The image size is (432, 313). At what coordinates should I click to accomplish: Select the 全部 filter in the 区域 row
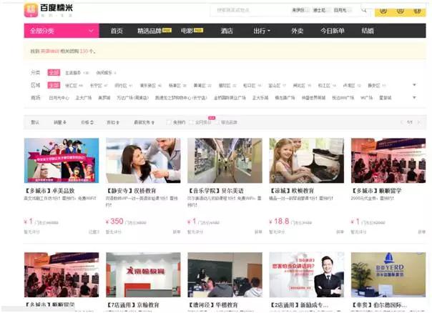coord(54,85)
